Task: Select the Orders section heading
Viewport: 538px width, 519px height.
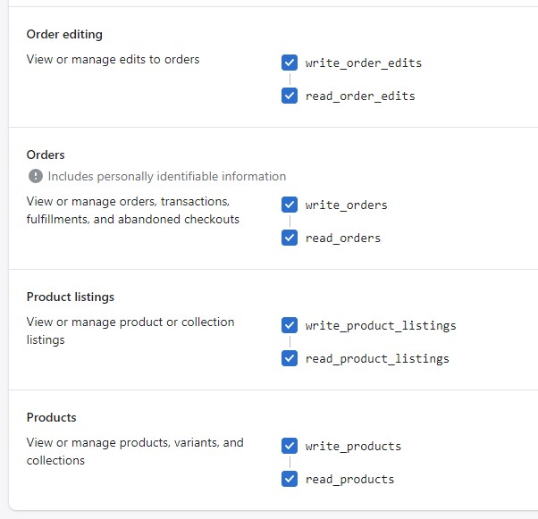Action: click(x=46, y=155)
